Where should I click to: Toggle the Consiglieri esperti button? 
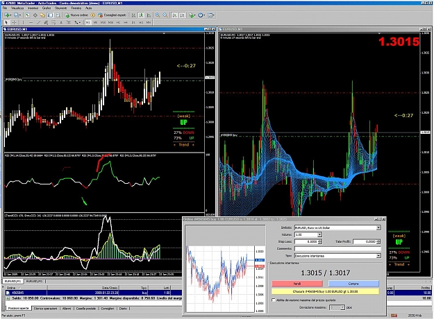click(112, 15)
